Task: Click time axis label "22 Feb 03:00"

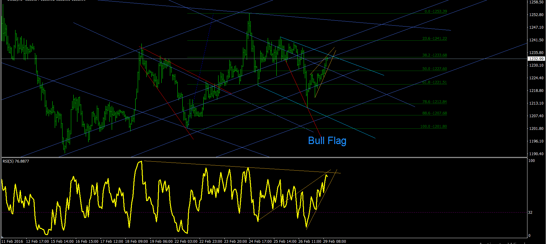Action: (x=186, y=242)
